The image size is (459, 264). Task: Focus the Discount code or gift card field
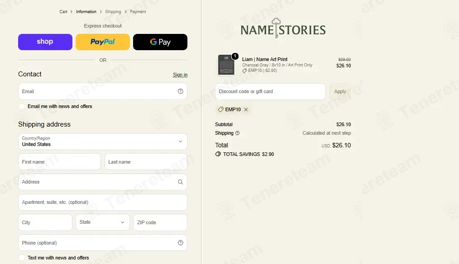pos(270,91)
